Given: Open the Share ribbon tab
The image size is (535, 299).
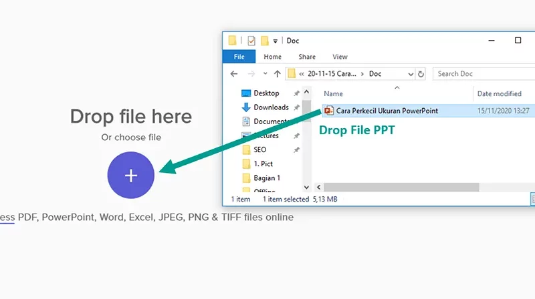Looking at the screenshot, I should point(307,57).
